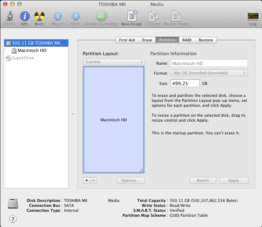The image size is (262, 227).
Task: Open the Partition Layout Current dropdown
Action: tap(114, 62)
